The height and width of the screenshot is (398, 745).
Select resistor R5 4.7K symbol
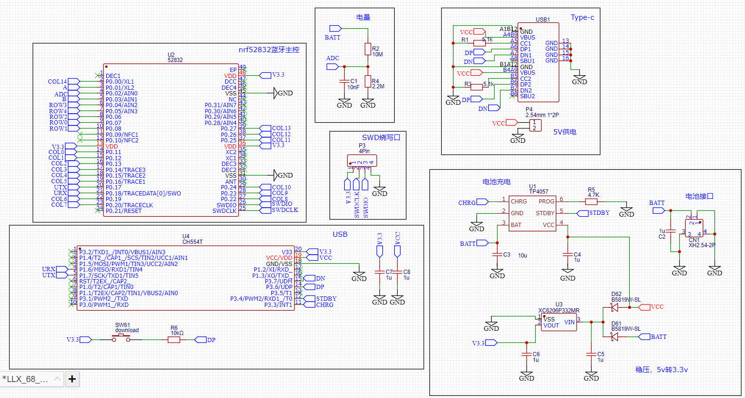pos(591,202)
